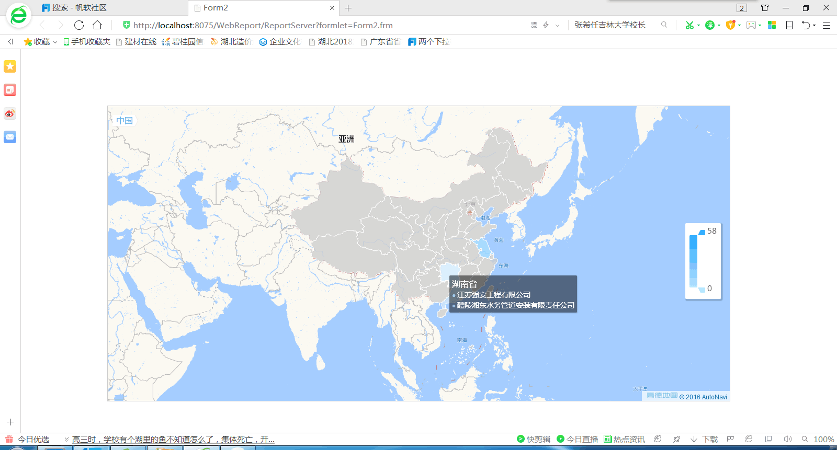837x450 pixels.
Task: Open the 湖北造价 bookmark
Action: pos(231,42)
